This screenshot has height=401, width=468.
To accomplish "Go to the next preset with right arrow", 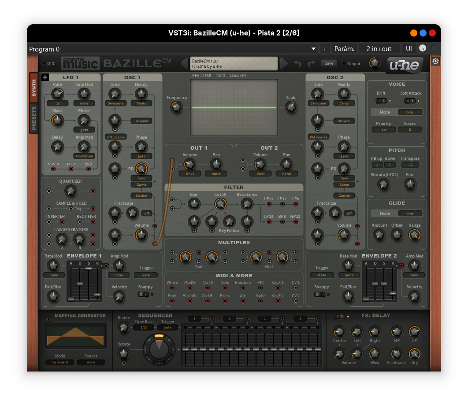I will [x=284, y=63].
